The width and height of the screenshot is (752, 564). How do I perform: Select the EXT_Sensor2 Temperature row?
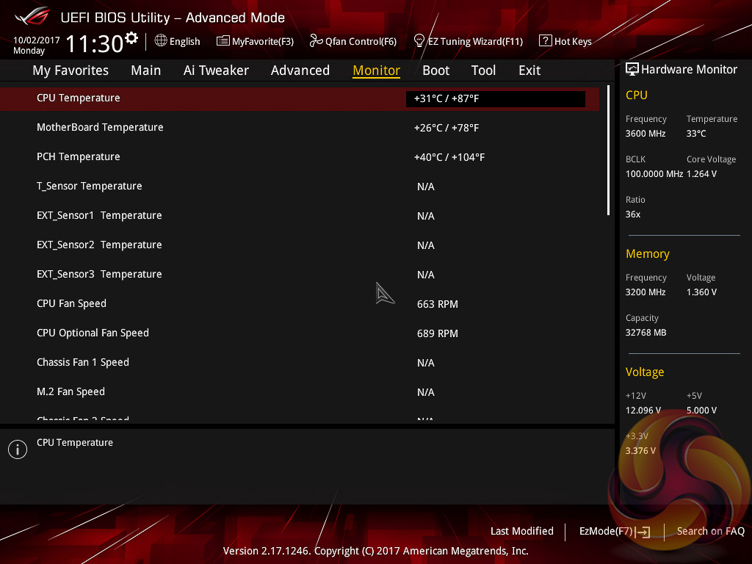click(300, 245)
